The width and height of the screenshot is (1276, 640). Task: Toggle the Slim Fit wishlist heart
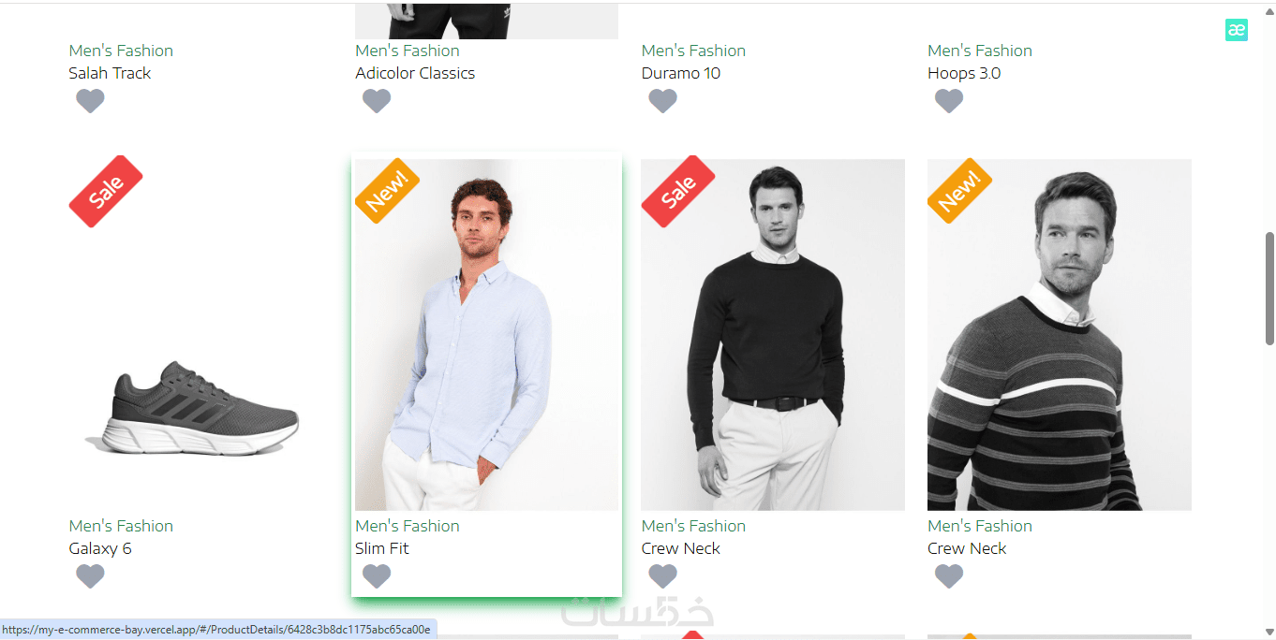[377, 576]
